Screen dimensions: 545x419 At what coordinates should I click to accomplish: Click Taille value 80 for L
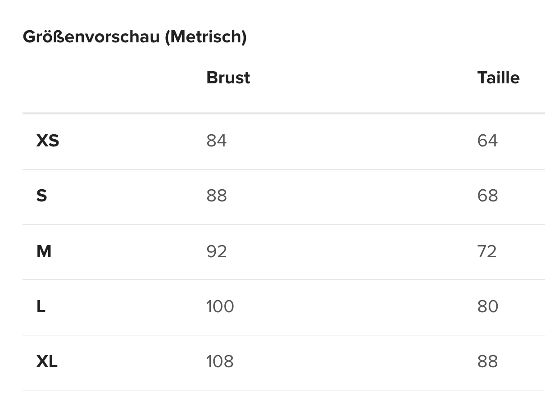click(x=487, y=307)
